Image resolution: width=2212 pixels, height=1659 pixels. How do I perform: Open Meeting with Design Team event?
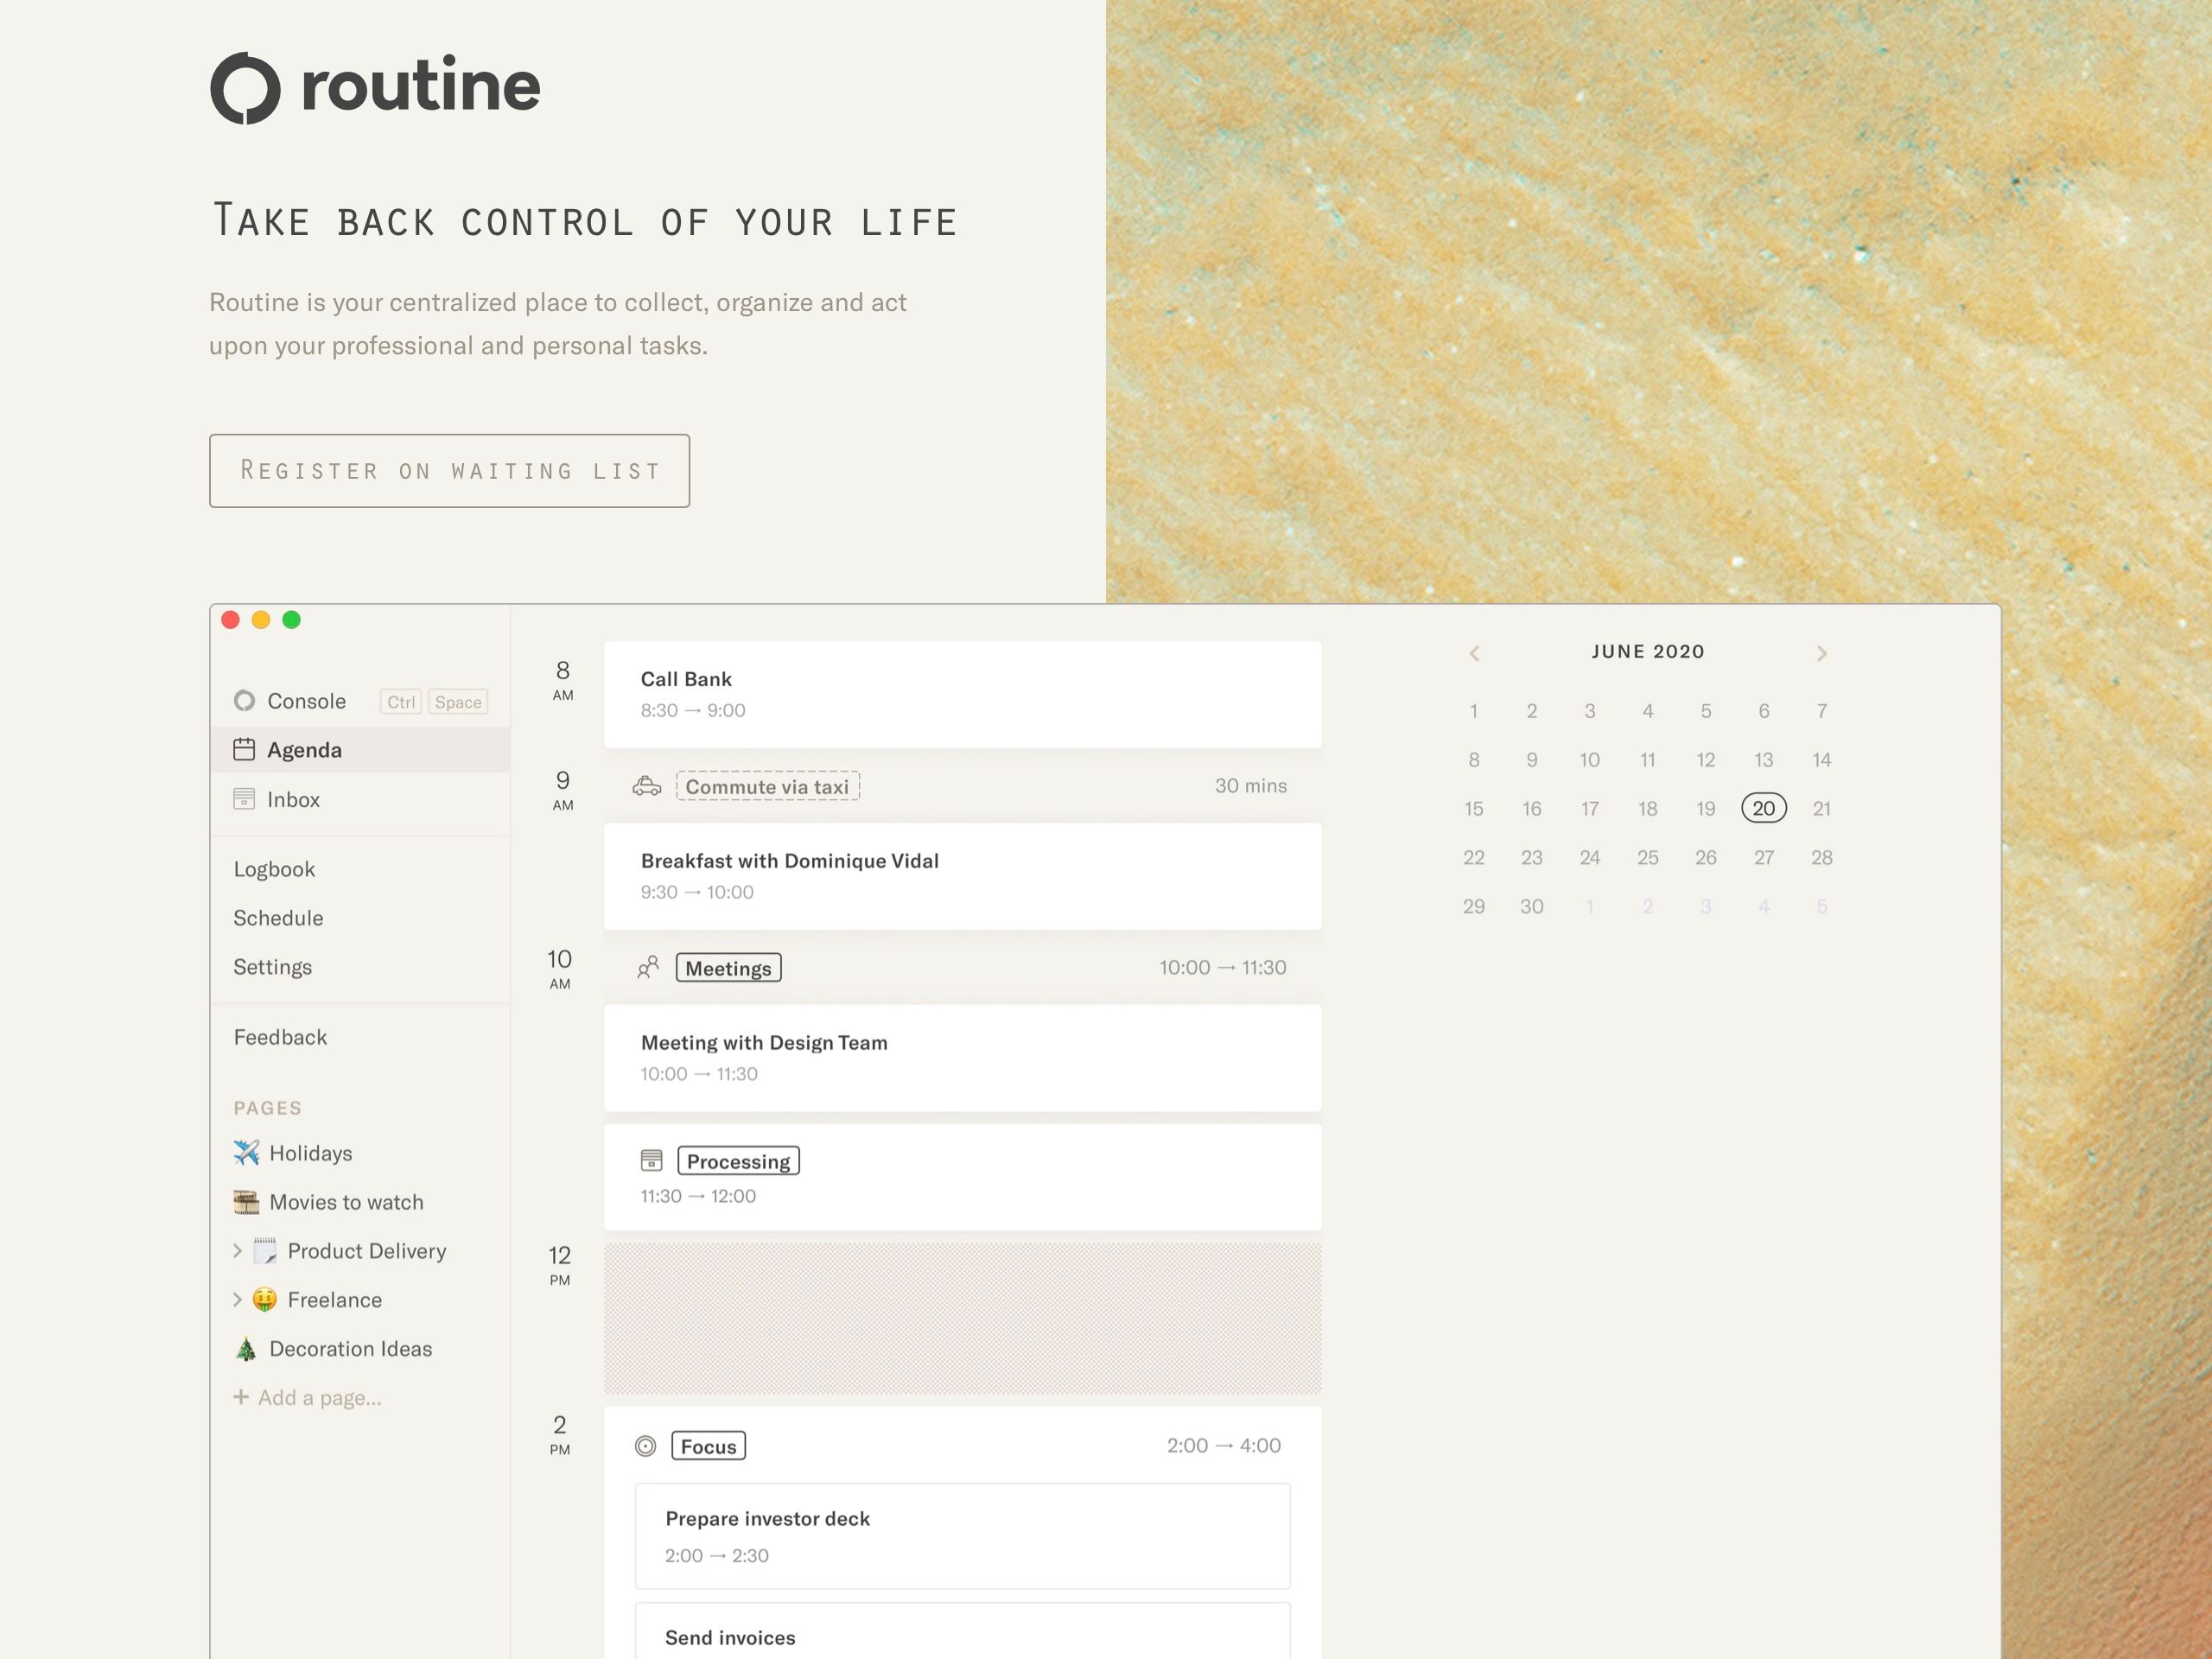[x=963, y=1058]
